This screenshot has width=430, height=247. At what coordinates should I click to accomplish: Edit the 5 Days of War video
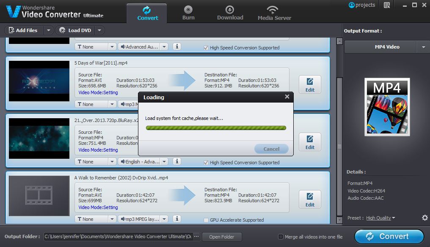pyautogui.click(x=310, y=84)
